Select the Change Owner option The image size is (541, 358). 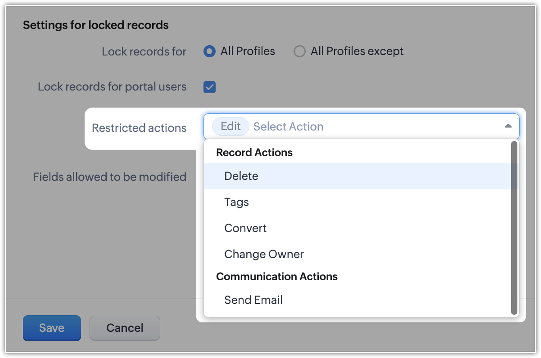click(264, 254)
